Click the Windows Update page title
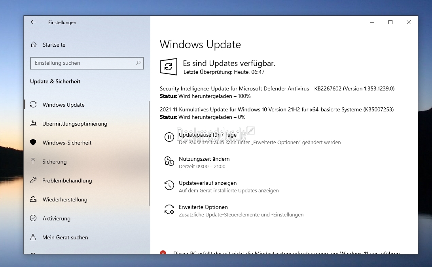432x267 pixels. click(200, 45)
